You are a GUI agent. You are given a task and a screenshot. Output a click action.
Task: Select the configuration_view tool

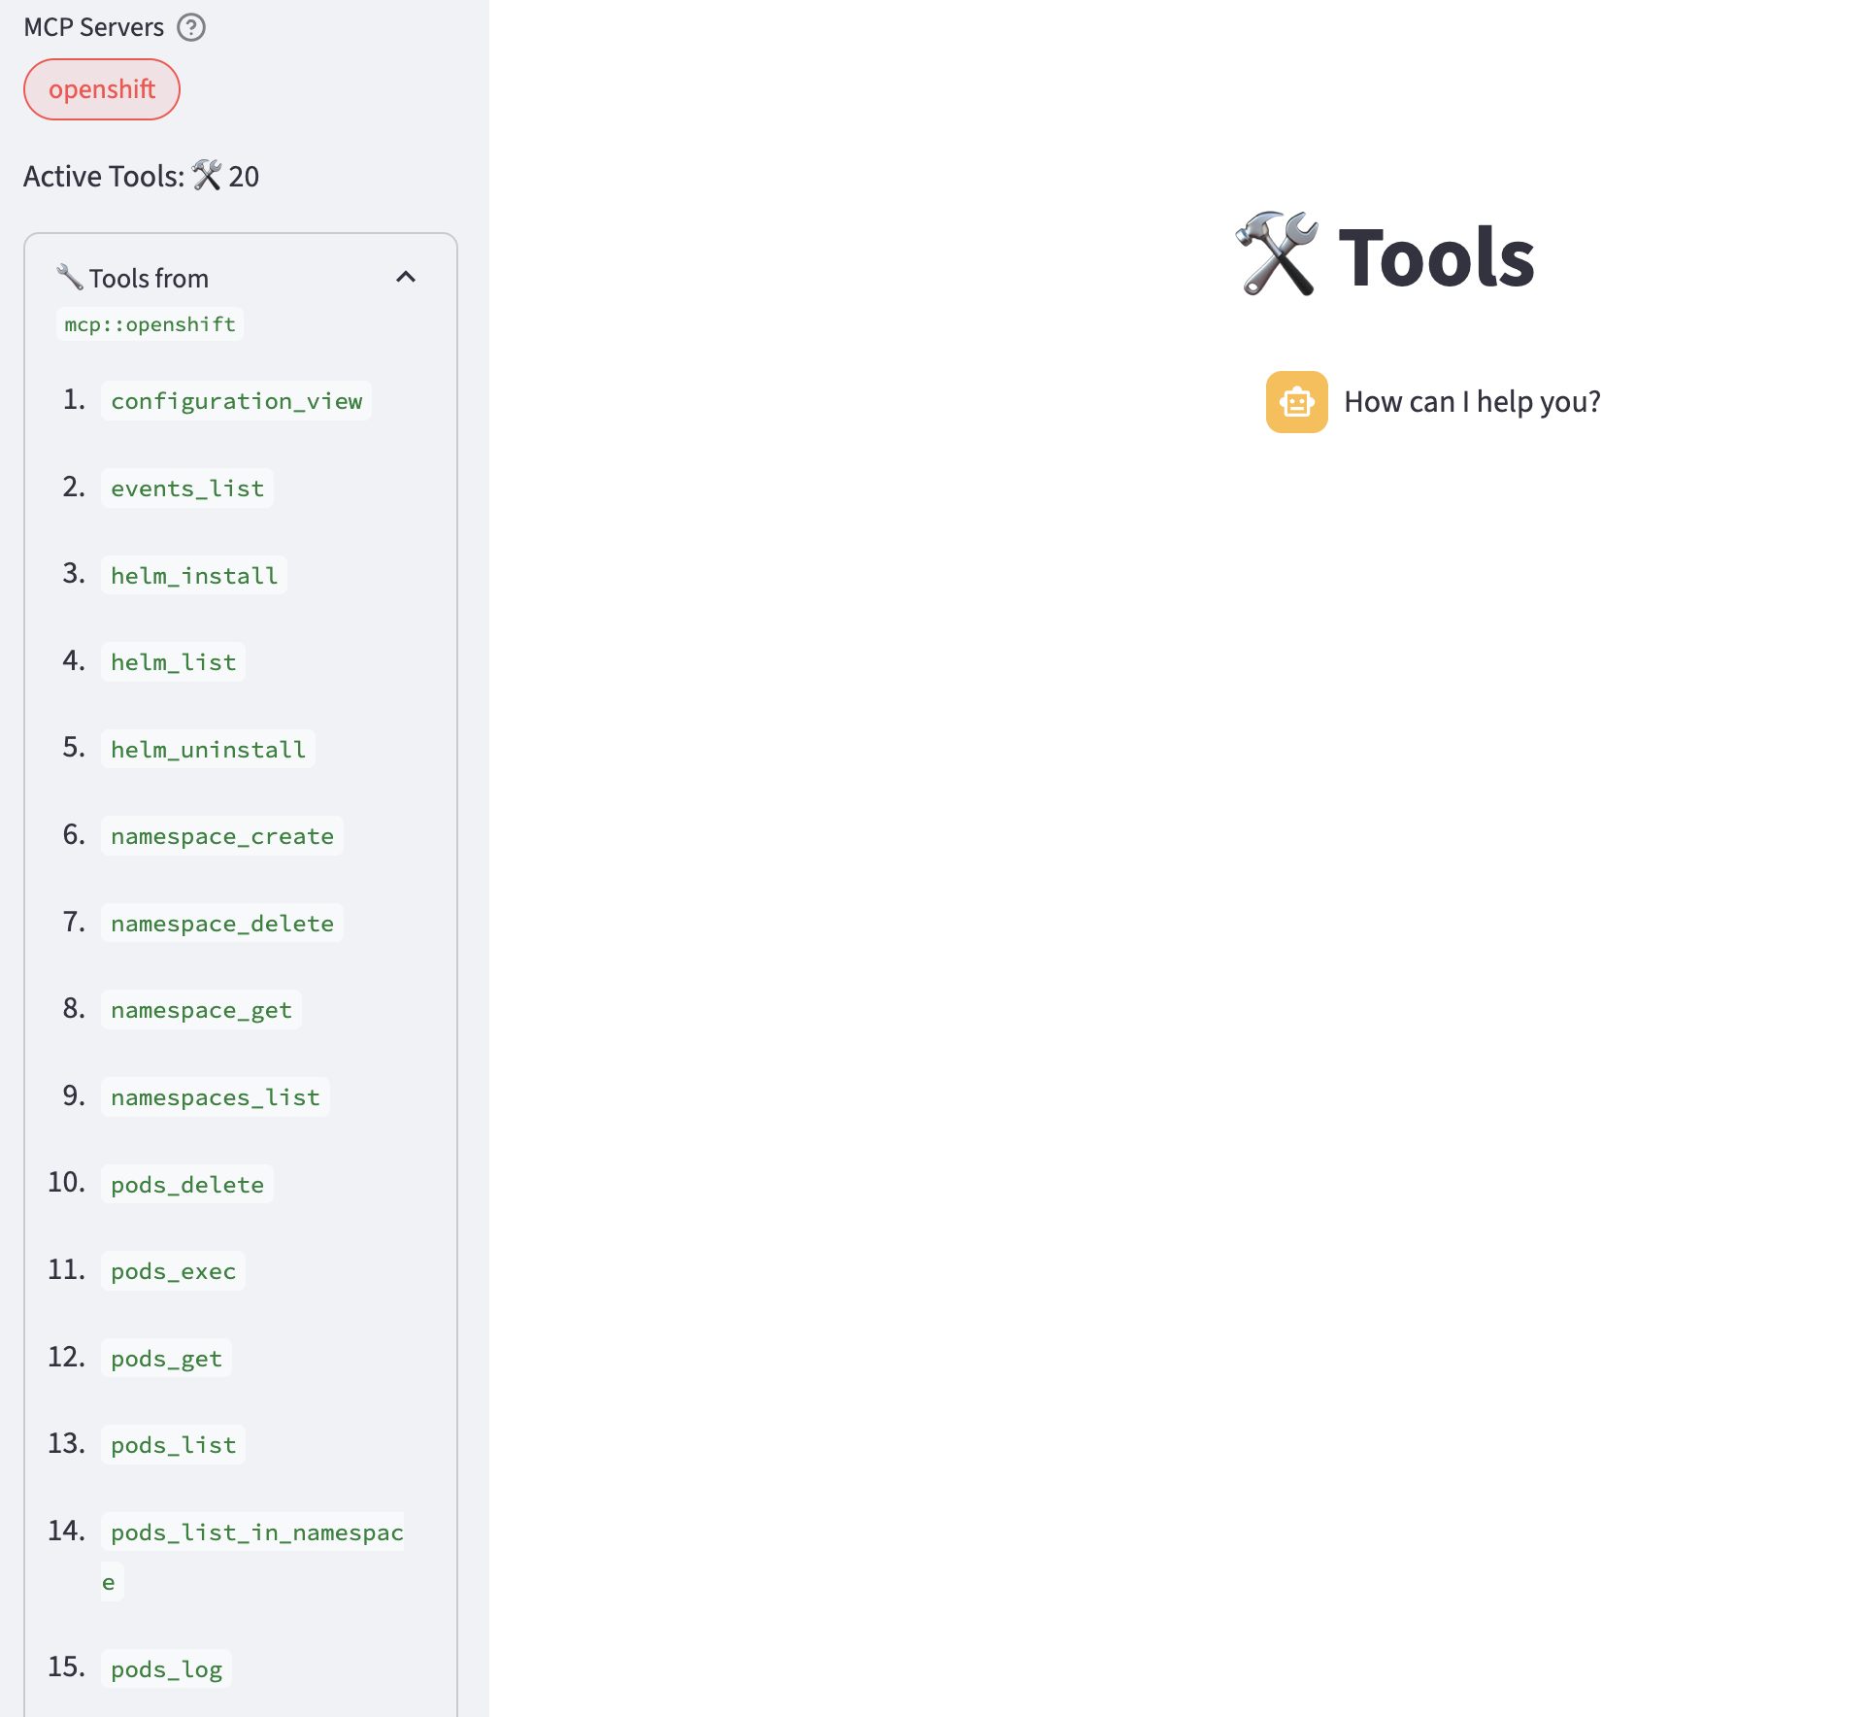point(235,400)
